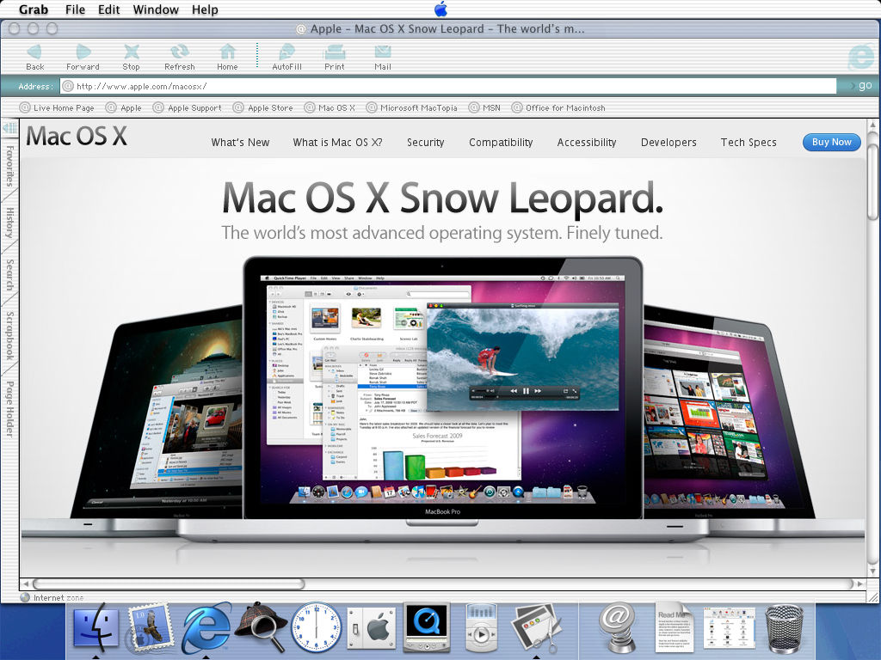Expand the explorer bar toggle arrow
The height and width of the screenshot is (660, 881).
tap(9, 129)
